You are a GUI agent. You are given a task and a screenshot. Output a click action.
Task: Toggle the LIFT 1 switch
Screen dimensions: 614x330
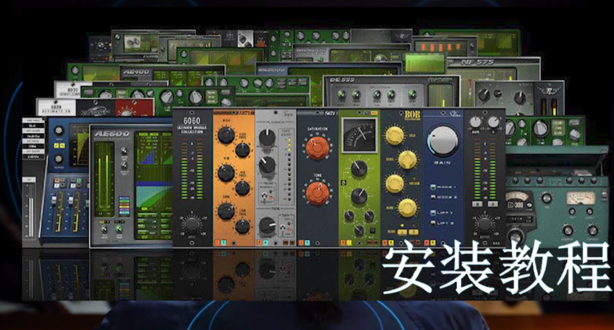point(434,213)
